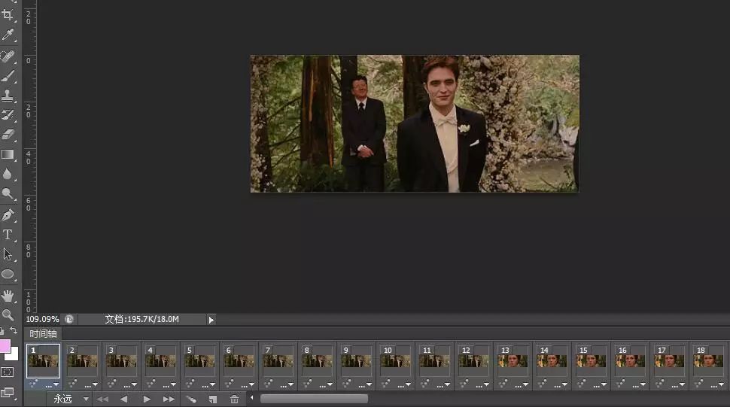This screenshot has width=730, height=407.
Task: Click the timeline scrollbar left arrow
Action: pyautogui.click(x=252, y=398)
